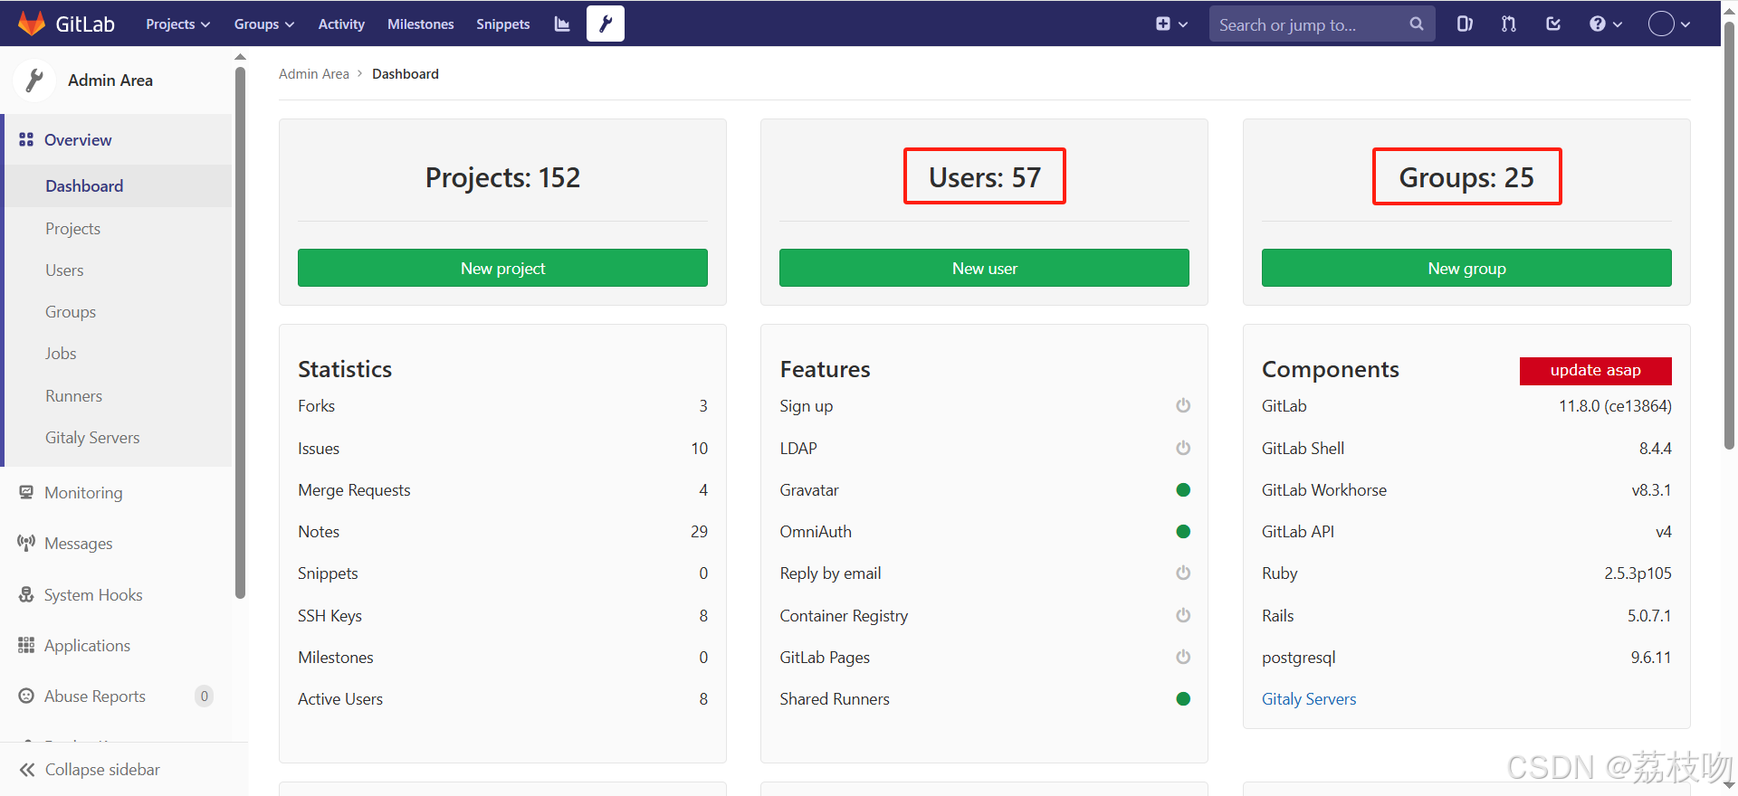The width and height of the screenshot is (1738, 796).
Task: Open Groups in the sidebar
Action: (x=71, y=312)
